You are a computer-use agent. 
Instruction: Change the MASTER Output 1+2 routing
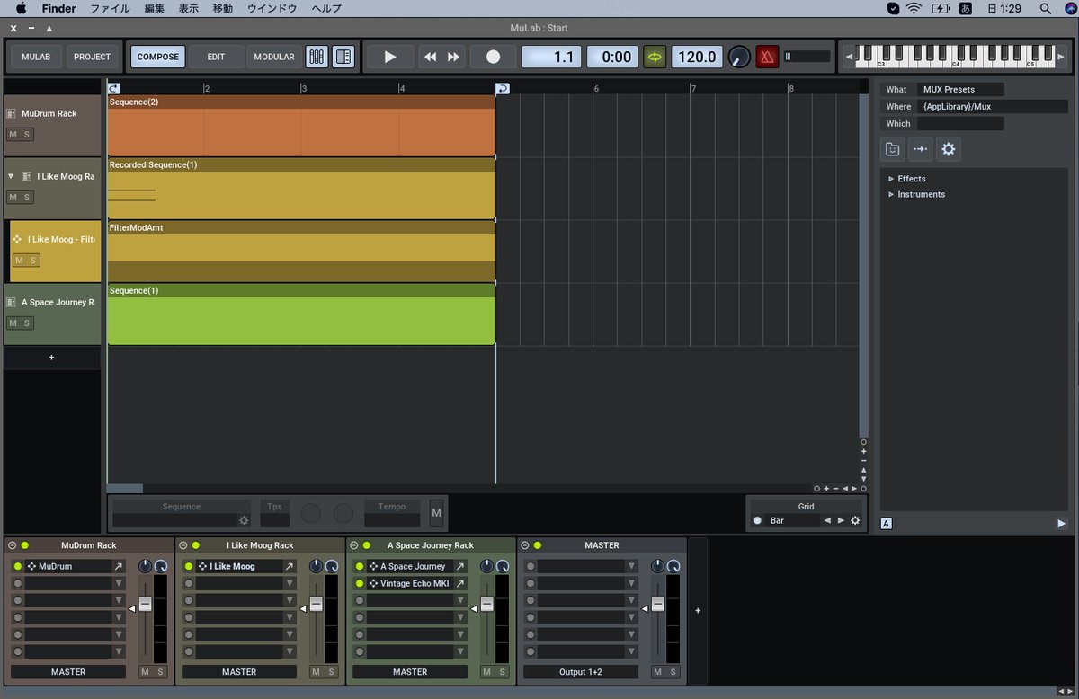point(581,672)
